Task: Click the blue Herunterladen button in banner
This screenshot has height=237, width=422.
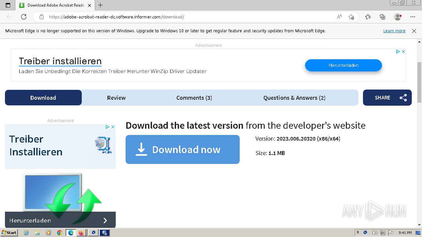Action: (344, 65)
